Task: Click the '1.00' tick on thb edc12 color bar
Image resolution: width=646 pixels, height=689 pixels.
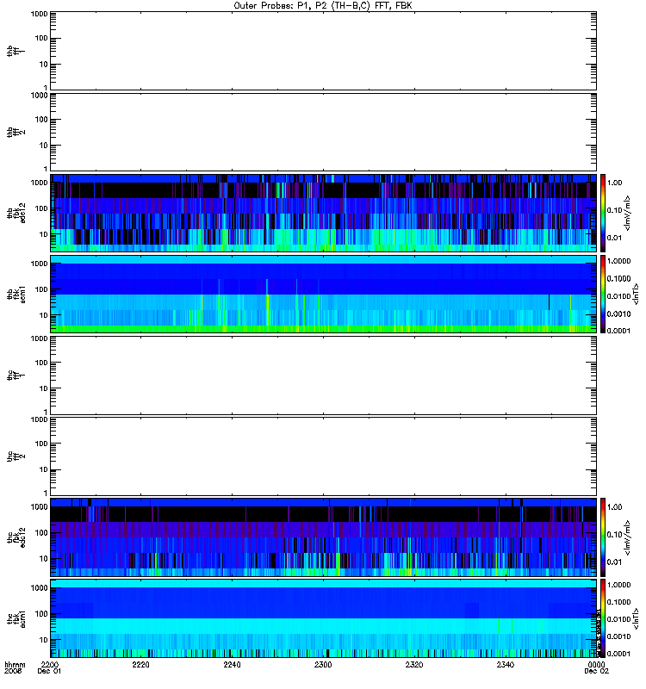Action: click(x=614, y=183)
